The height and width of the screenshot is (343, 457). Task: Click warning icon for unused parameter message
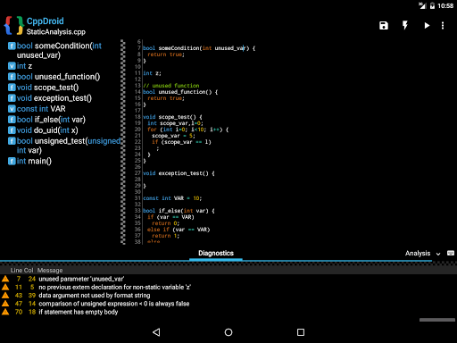point(5,279)
